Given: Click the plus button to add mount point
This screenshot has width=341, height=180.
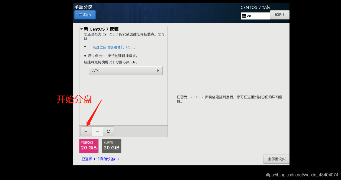Looking at the screenshot, I should [x=86, y=131].
